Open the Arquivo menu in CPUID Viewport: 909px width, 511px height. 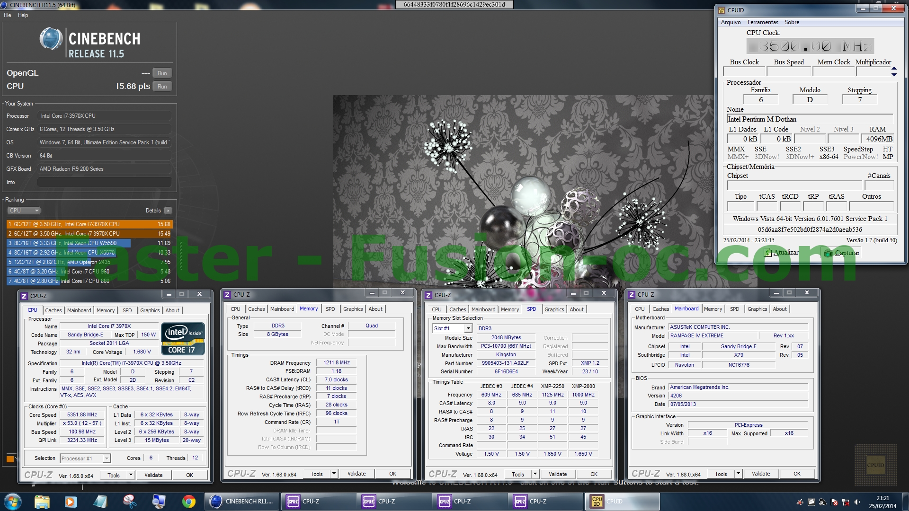pyautogui.click(x=731, y=22)
